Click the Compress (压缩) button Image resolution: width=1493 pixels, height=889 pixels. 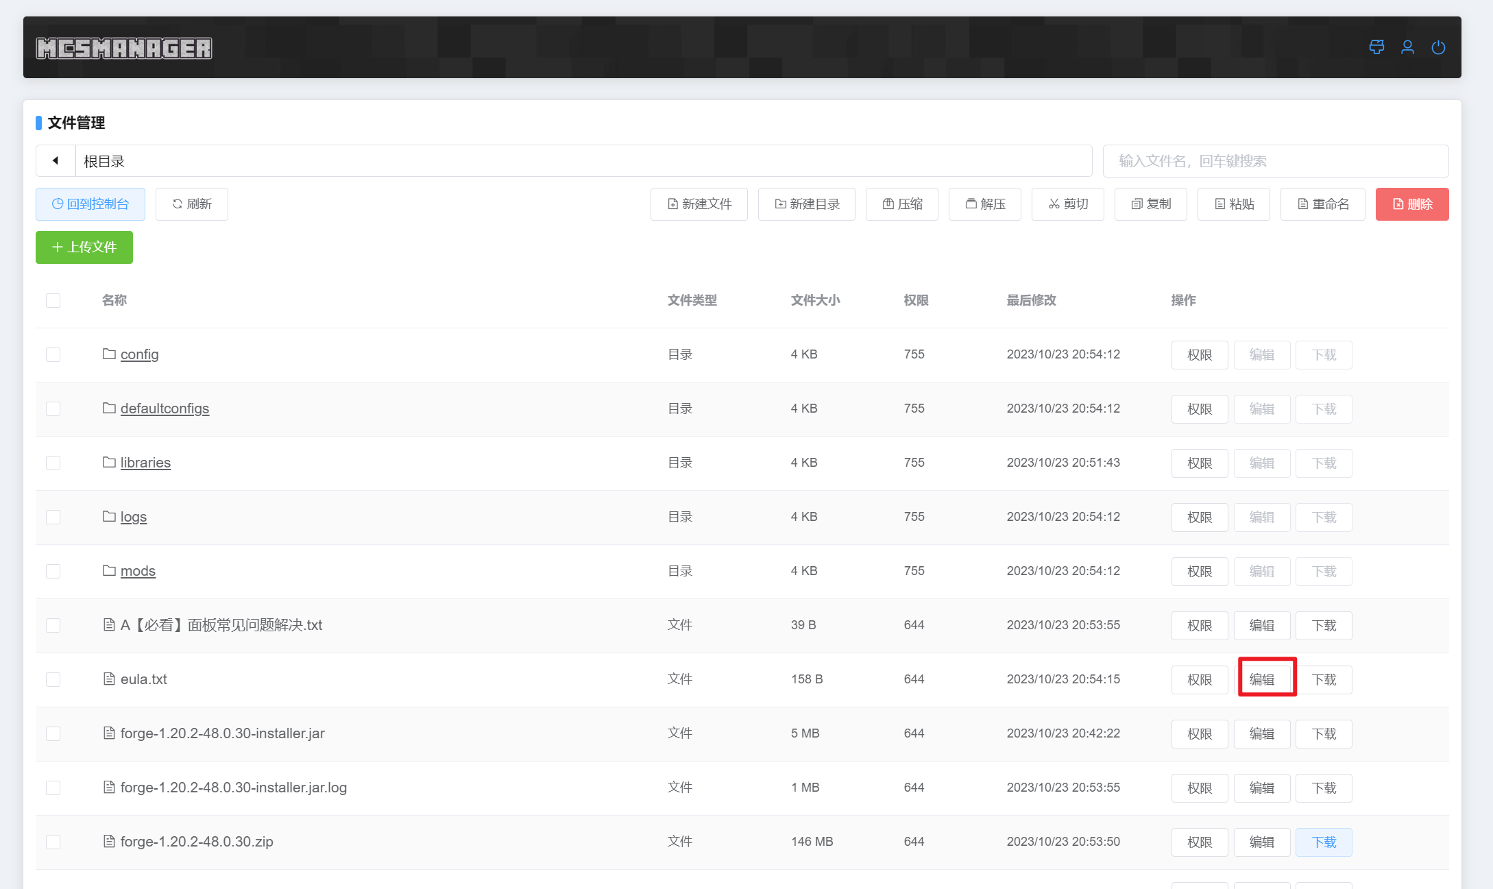pyautogui.click(x=901, y=204)
